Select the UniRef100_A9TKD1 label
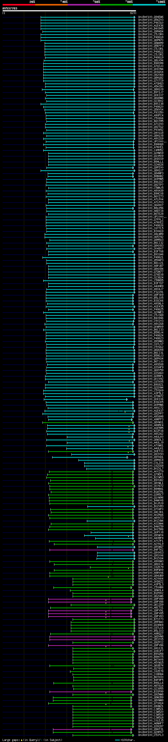This screenshot has height=742, width=168. tap(151, 457)
